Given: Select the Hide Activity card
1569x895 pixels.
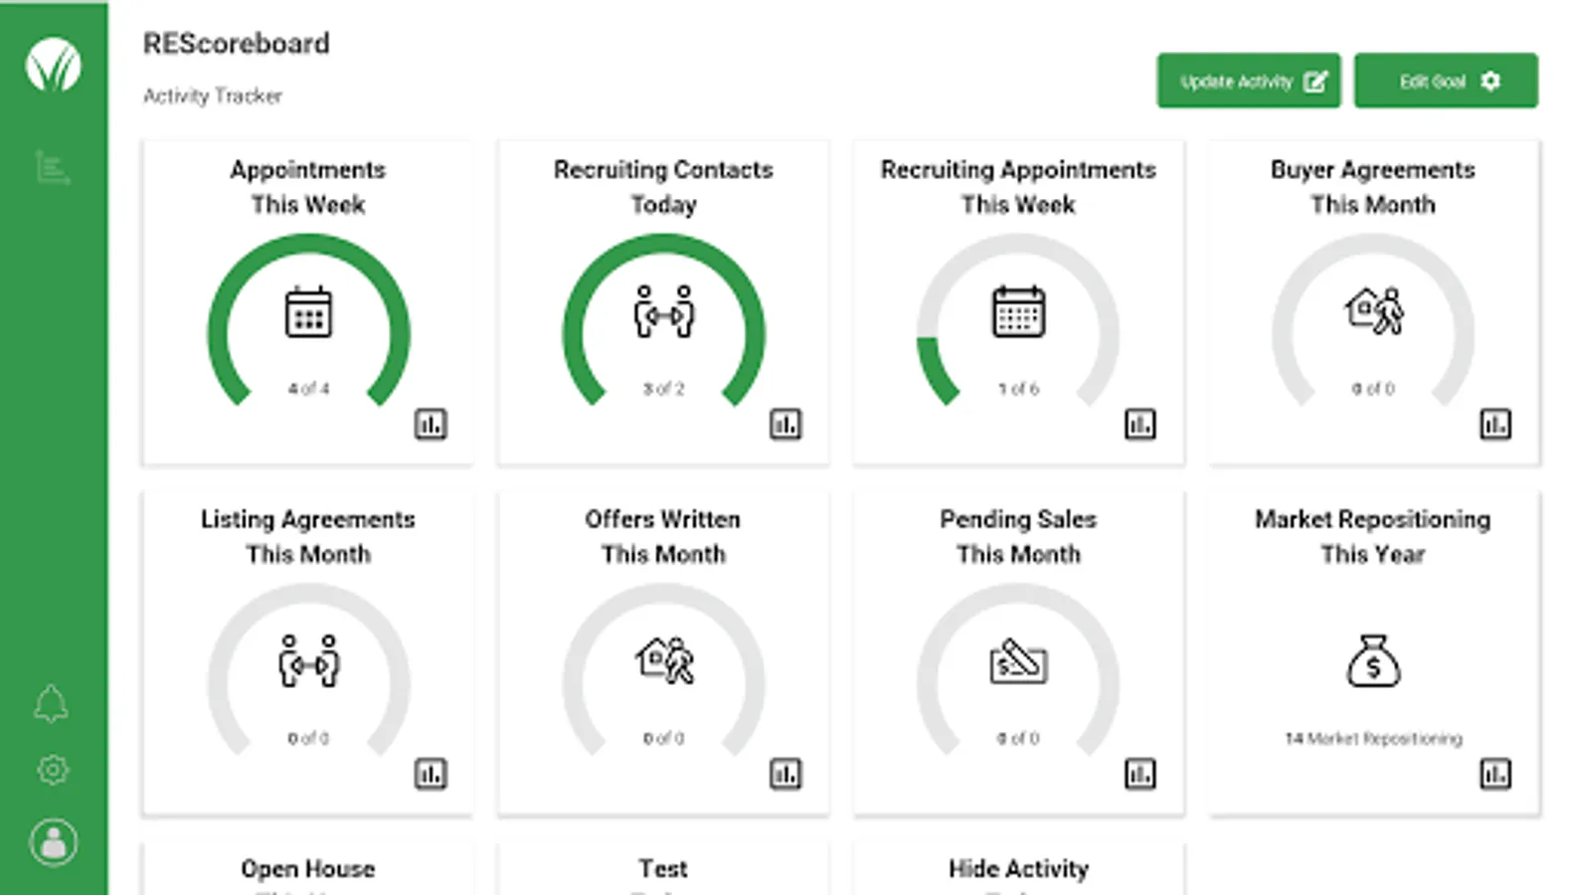Looking at the screenshot, I should [1018, 869].
